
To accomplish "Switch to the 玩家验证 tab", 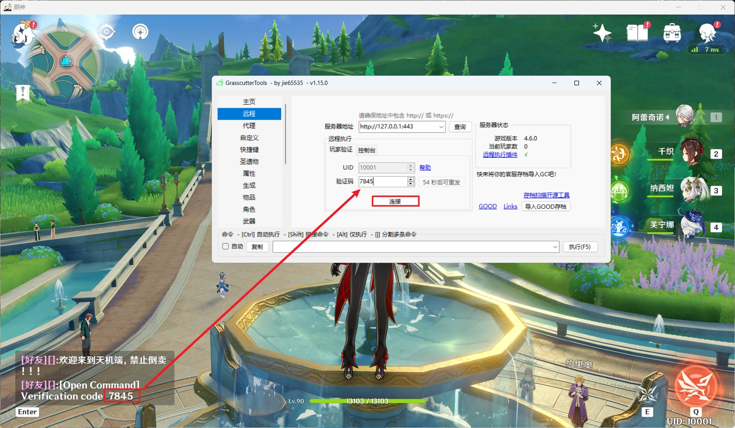I will click(x=341, y=150).
